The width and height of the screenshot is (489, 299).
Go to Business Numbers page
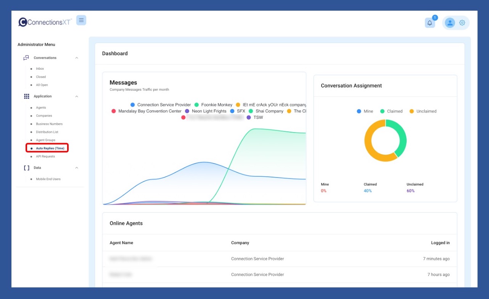pyautogui.click(x=49, y=124)
